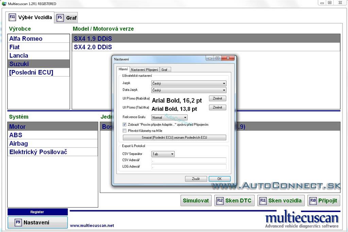
Task: Cancel settings with Zrušit button
Action: [196, 179]
